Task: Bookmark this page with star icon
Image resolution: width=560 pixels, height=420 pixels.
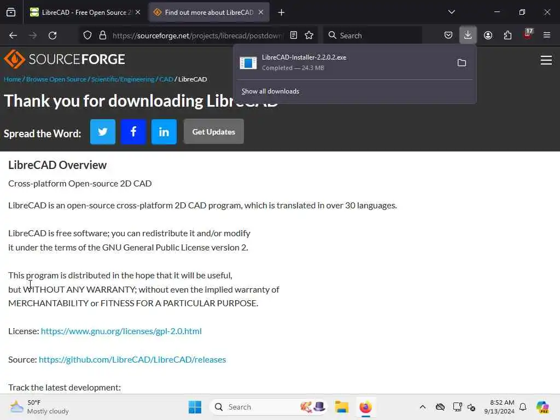Action: 310,36
